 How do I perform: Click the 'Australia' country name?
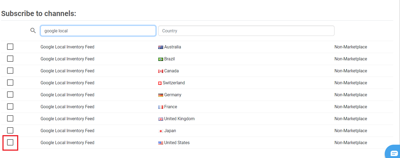pyautogui.click(x=173, y=47)
